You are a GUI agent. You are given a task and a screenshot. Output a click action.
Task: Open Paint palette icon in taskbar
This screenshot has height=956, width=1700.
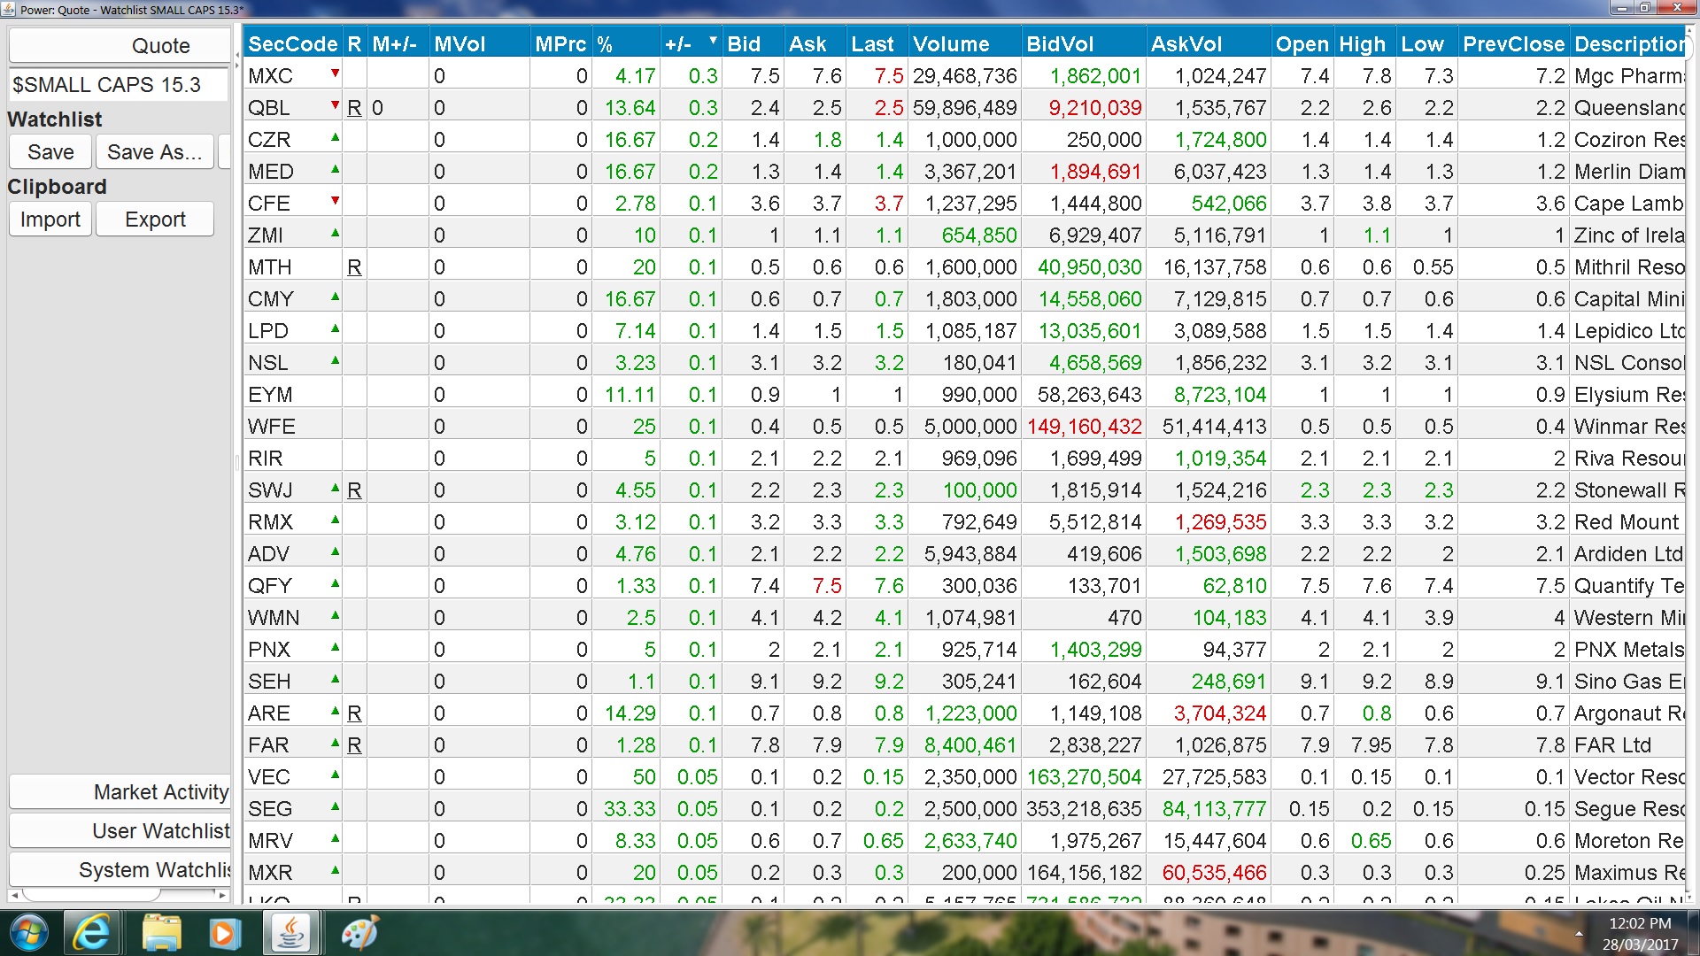pyautogui.click(x=359, y=933)
